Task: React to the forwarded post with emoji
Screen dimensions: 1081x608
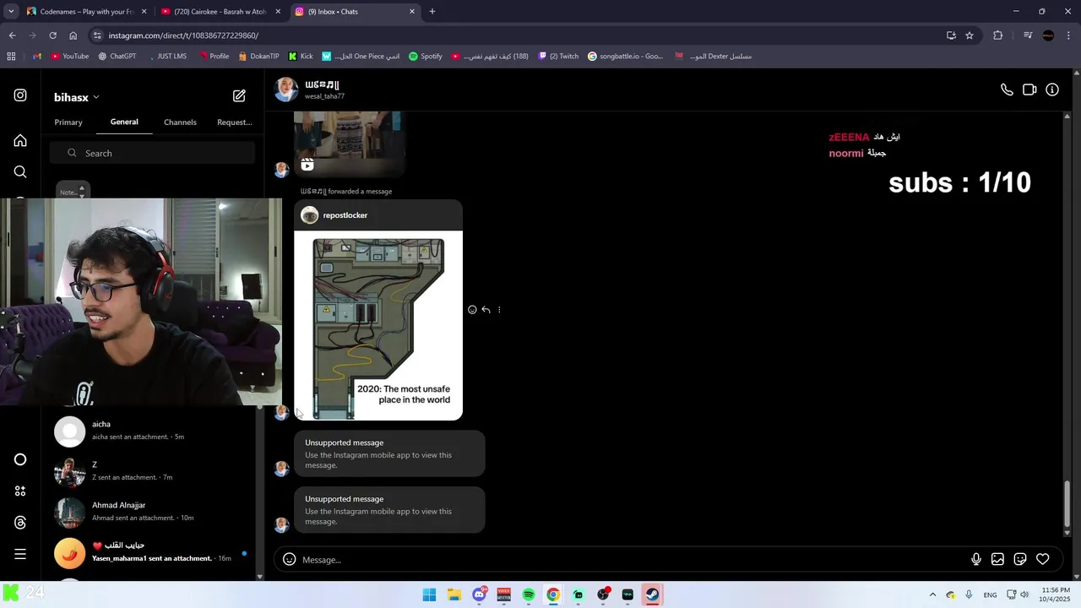Action: click(472, 310)
